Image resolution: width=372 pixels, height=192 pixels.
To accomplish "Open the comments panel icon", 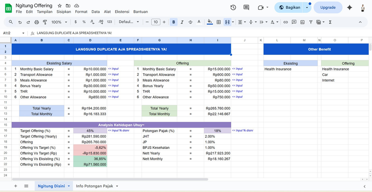I will click(246, 7).
